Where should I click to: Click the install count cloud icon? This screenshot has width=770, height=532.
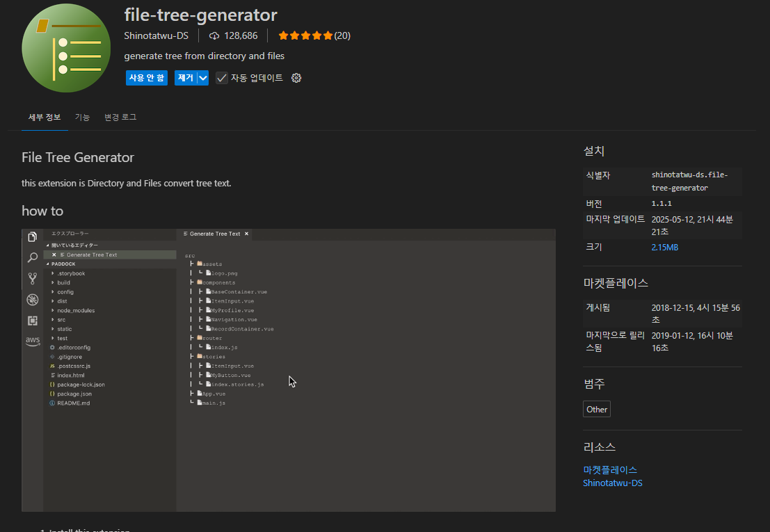[x=214, y=36]
